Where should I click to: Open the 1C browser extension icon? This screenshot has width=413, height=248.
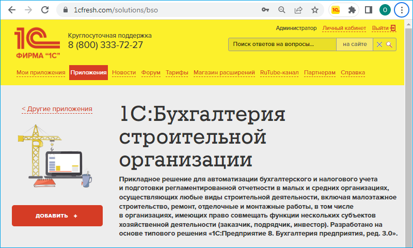click(x=336, y=10)
